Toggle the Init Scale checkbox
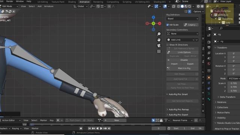Image resolution: width=240 pixels, height=135 pixels. [168, 25]
